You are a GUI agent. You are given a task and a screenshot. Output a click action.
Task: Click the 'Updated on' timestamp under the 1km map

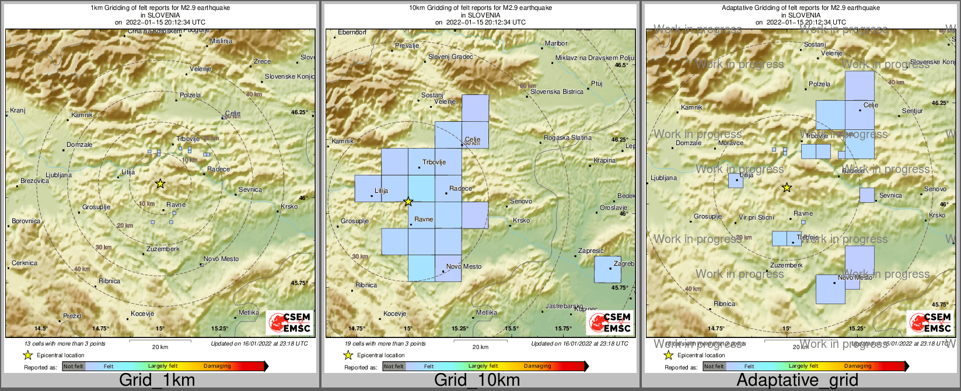click(259, 344)
